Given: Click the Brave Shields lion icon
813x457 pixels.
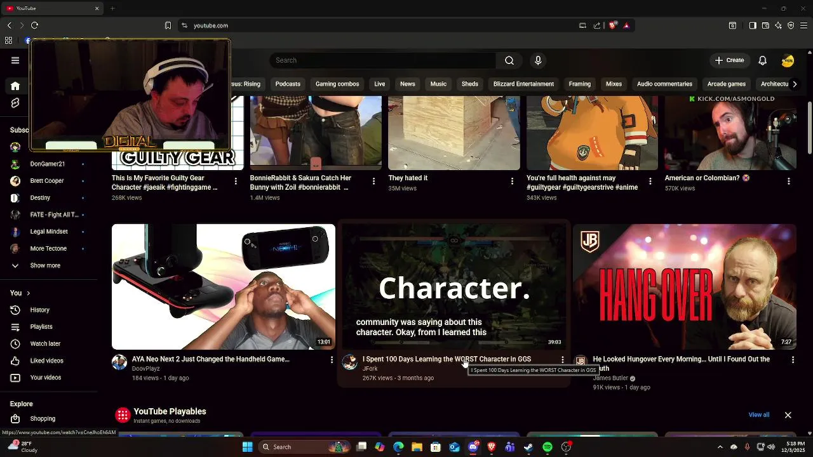Looking at the screenshot, I should tap(613, 25).
